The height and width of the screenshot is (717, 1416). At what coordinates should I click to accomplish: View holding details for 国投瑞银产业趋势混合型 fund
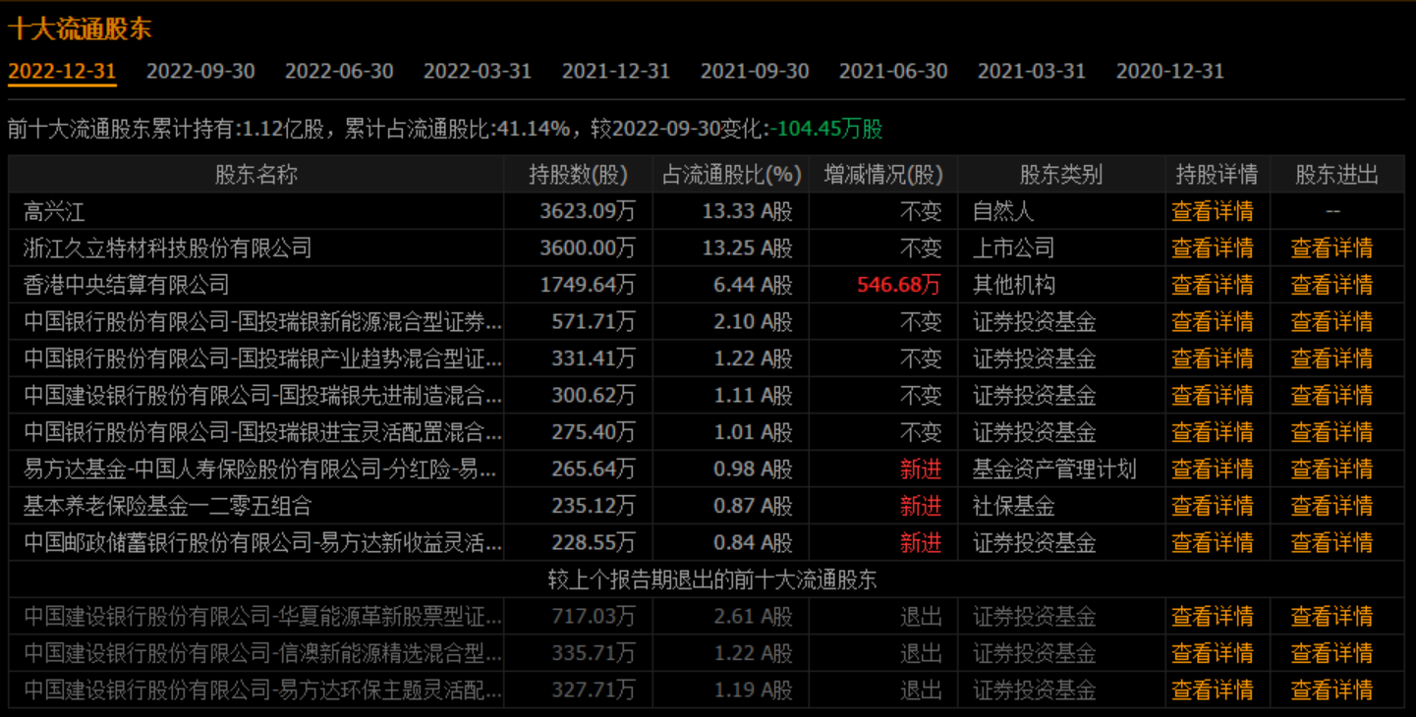click(1213, 358)
